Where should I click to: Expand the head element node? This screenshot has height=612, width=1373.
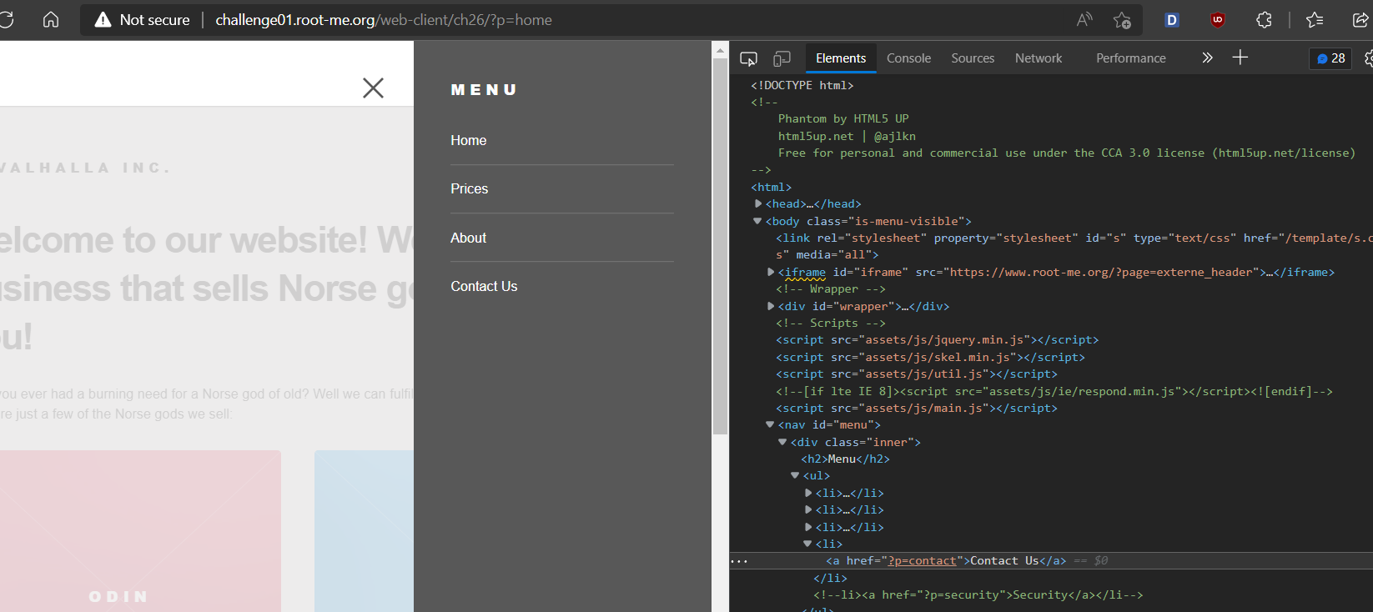pyautogui.click(x=758, y=203)
